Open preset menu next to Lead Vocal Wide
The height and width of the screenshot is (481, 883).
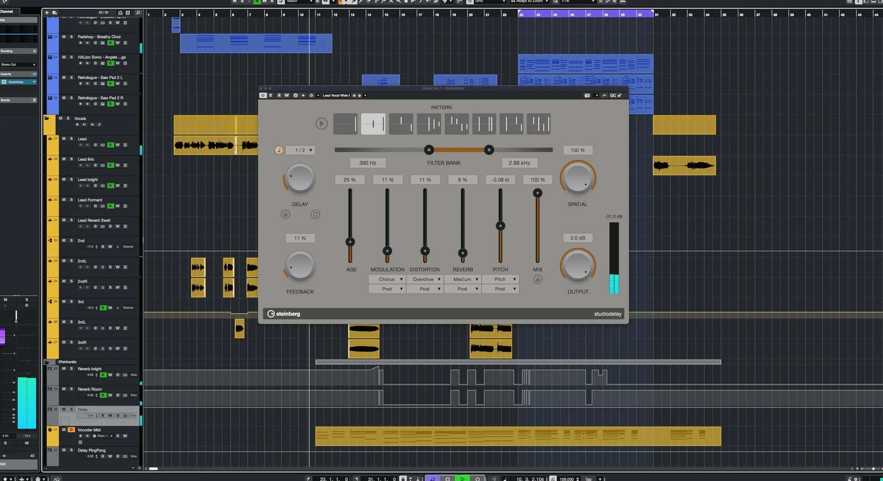tap(365, 95)
